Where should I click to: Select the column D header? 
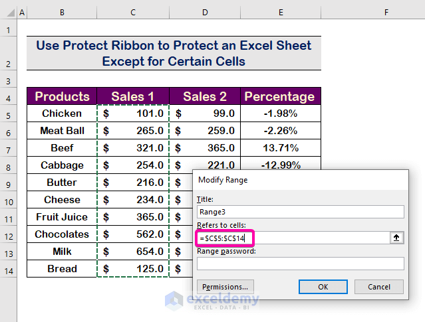pyautogui.click(x=205, y=13)
